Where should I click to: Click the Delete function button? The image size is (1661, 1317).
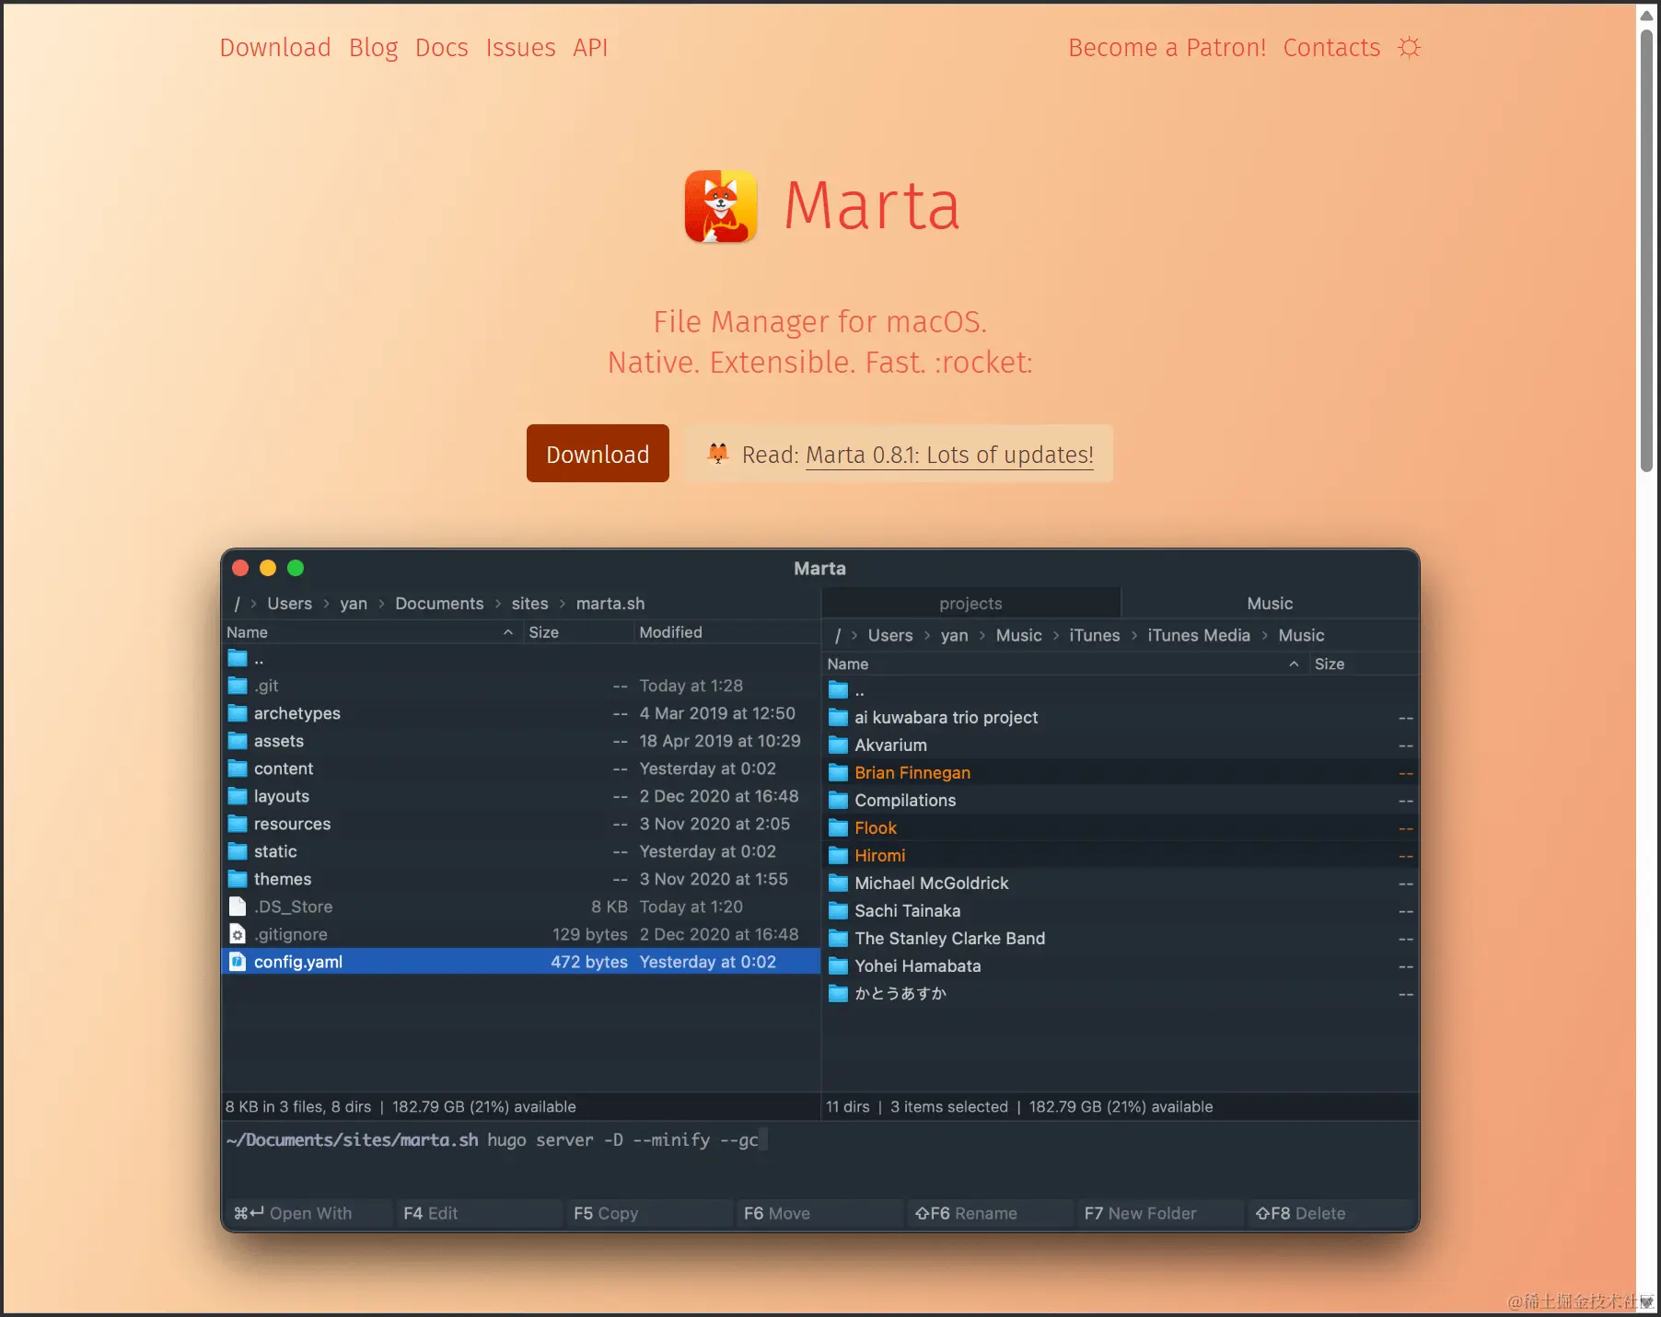pyautogui.click(x=1330, y=1213)
